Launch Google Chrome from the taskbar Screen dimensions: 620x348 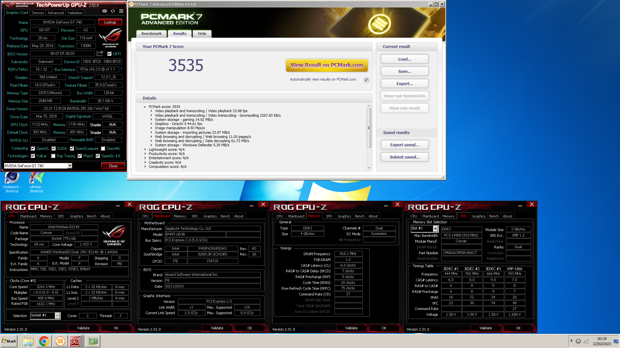pos(44,341)
